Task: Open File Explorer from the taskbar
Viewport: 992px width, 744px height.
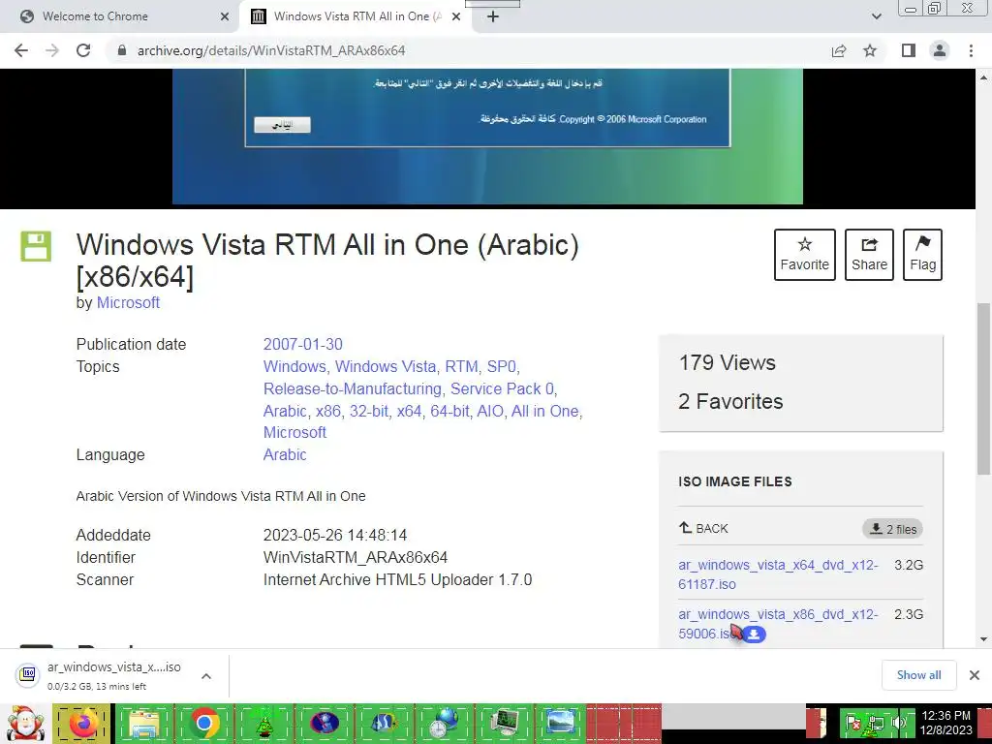Action: [143, 724]
